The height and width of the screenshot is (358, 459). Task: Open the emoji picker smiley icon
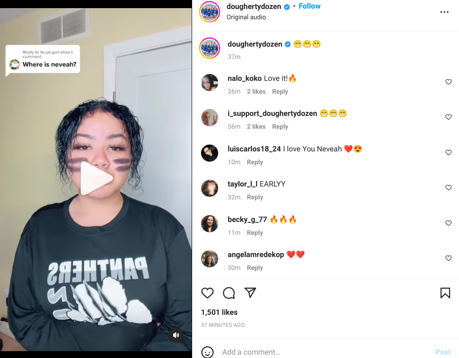207,352
